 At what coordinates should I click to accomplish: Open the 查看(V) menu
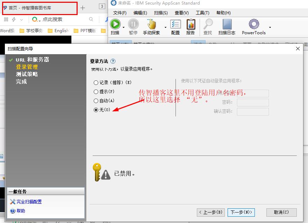click(x=182, y=13)
